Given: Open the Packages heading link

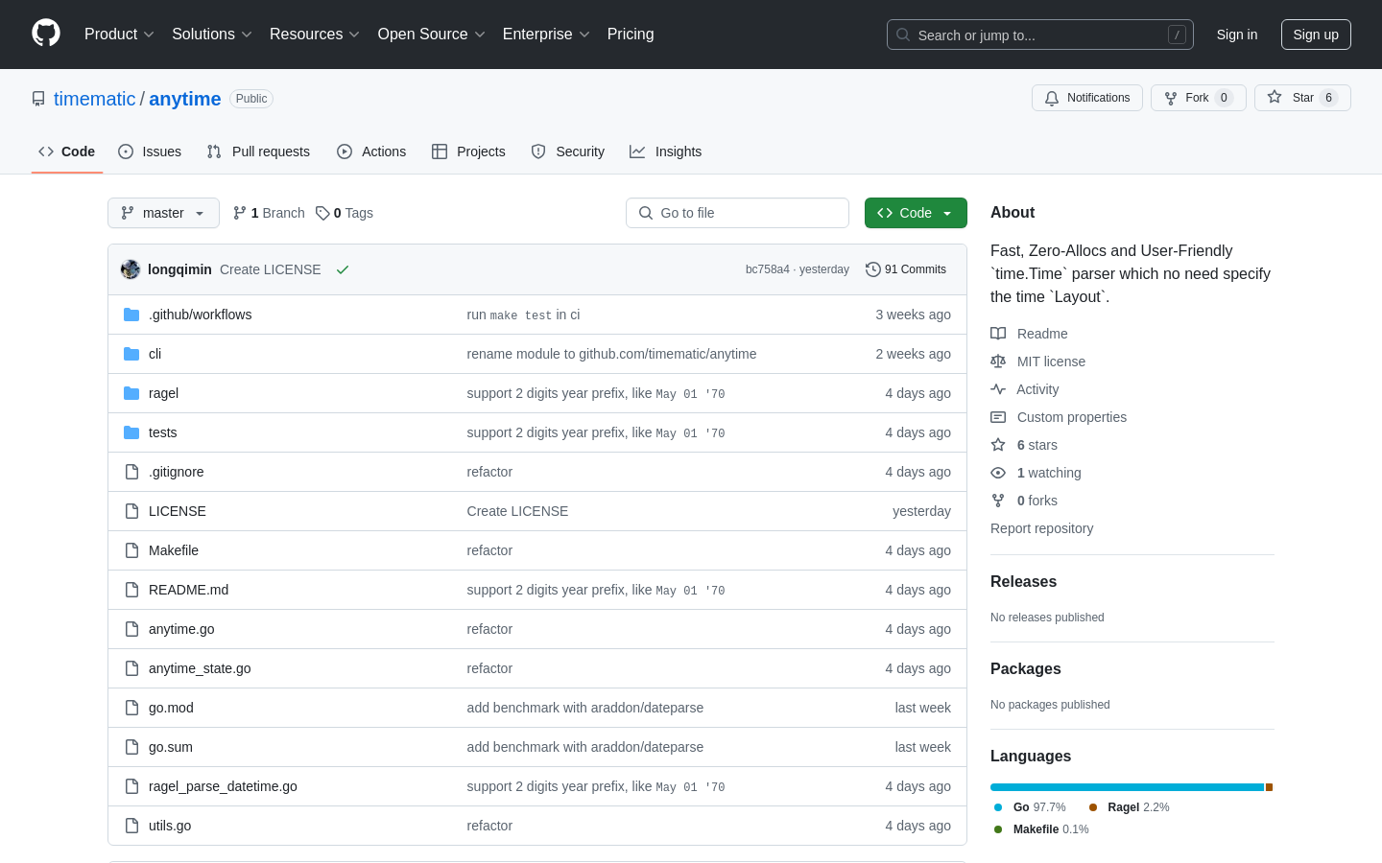Looking at the screenshot, I should [x=1026, y=669].
